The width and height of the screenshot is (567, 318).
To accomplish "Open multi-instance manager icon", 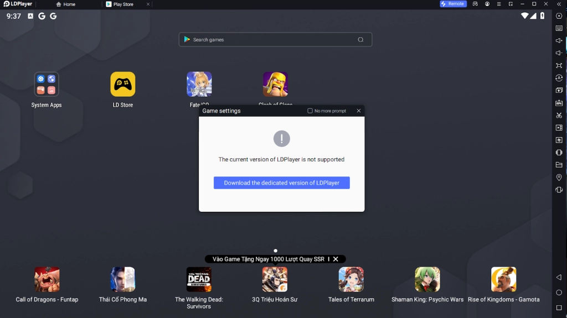I will (x=559, y=90).
